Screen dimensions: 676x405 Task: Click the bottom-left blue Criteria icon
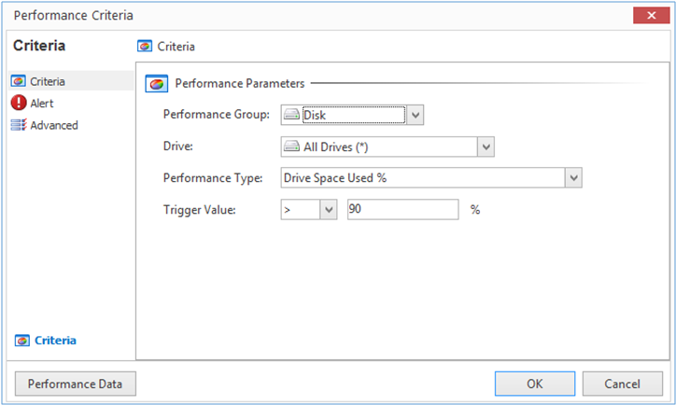coord(22,341)
